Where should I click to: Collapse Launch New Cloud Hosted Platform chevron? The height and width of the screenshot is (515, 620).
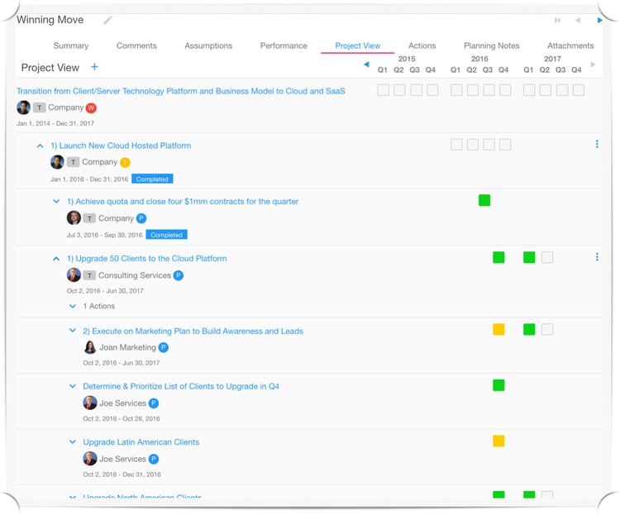(x=40, y=146)
